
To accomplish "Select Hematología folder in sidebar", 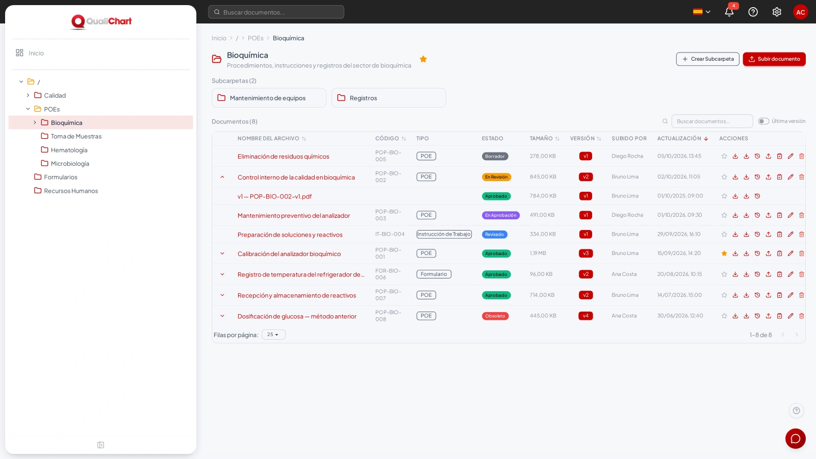I will [69, 150].
